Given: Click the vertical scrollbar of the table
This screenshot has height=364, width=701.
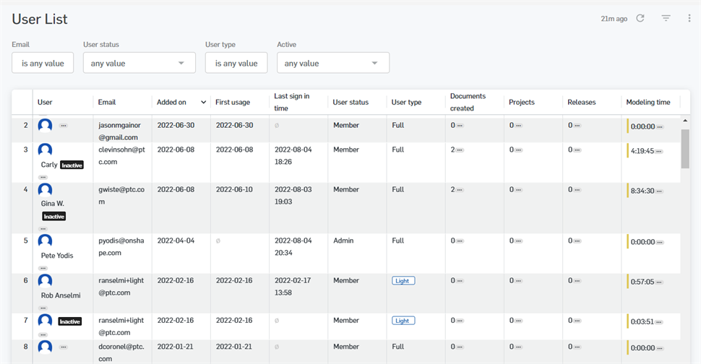Looking at the screenshot, I should 685,148.
